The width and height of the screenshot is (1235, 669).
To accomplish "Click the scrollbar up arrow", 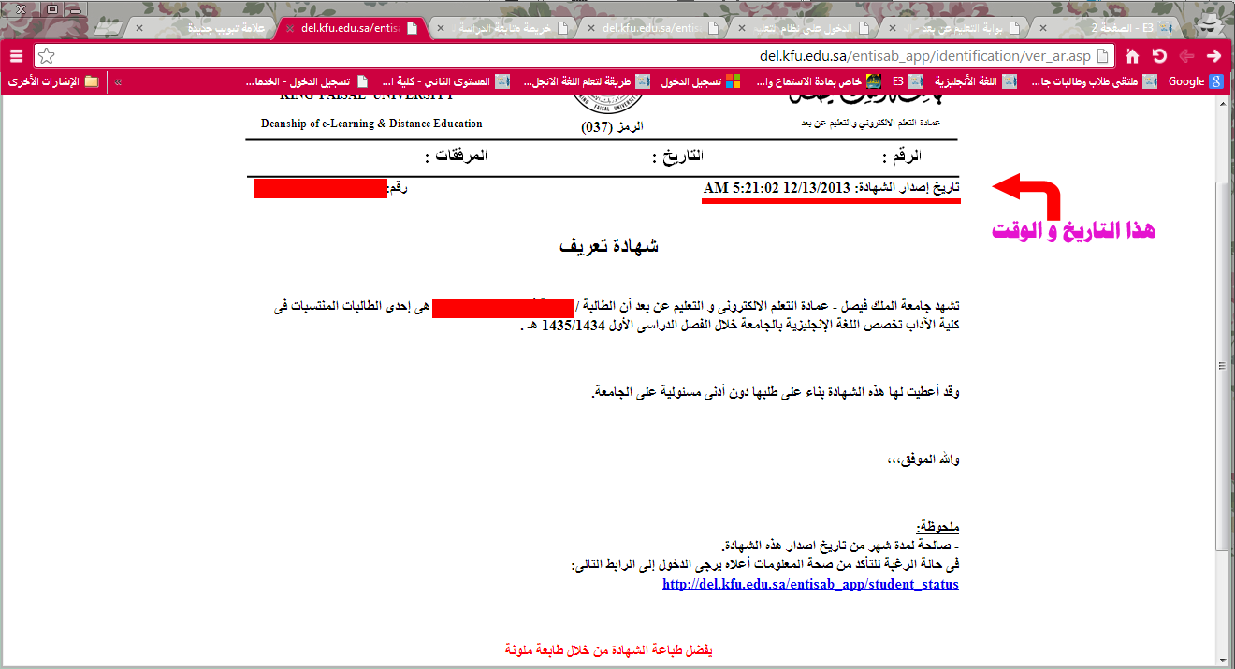I will pyautogui.click(x=1222, y=102).
